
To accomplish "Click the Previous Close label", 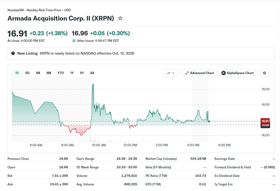I will coord(18,159).
